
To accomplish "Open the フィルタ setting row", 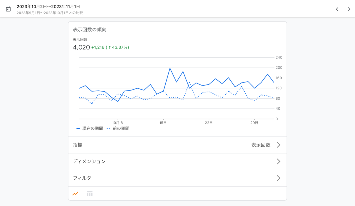I will [x=177, y=178].
